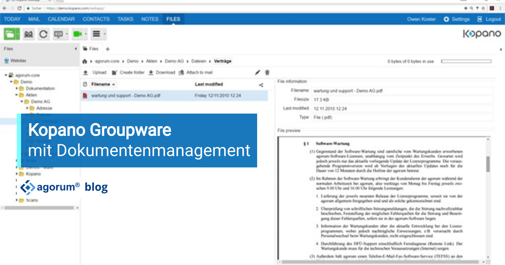Click the circular refresh toolbar button
505x265 pixels.
(43, 34)
